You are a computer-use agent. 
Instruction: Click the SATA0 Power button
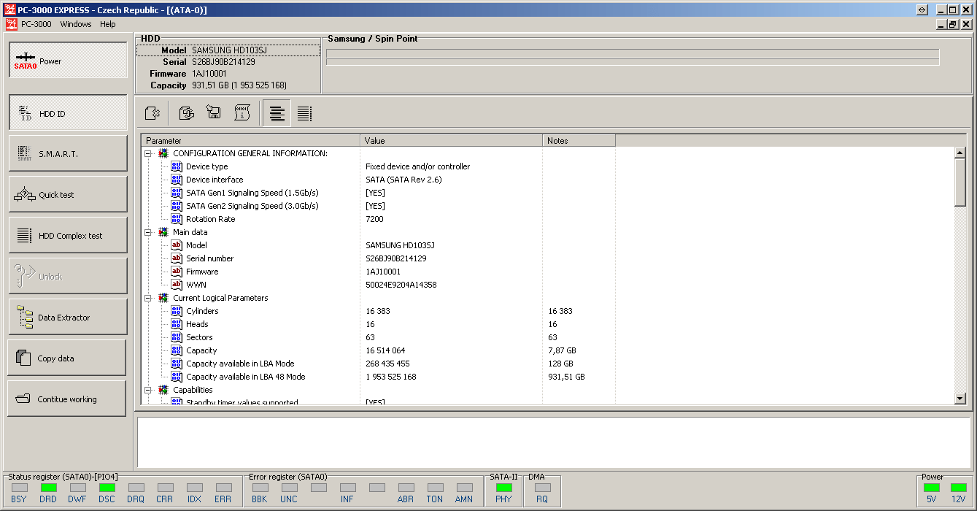[68, 61]
